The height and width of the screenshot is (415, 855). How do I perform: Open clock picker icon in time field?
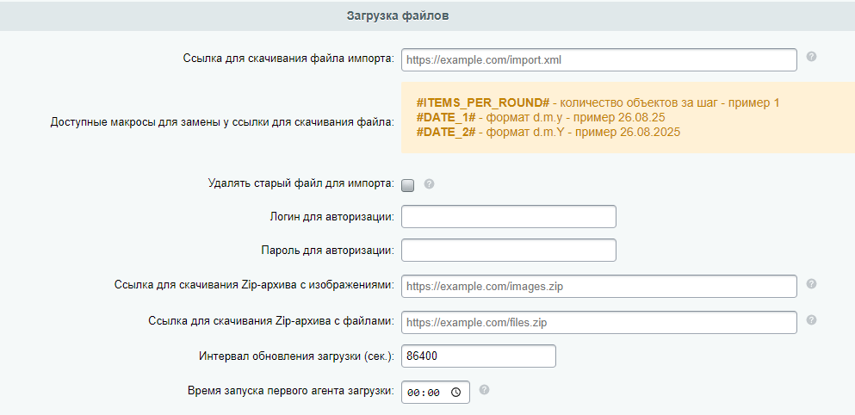point(456,392)
